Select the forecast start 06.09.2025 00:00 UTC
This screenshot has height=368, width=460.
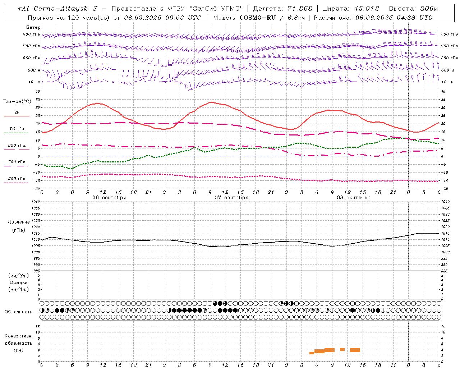[x=162, y=18]
